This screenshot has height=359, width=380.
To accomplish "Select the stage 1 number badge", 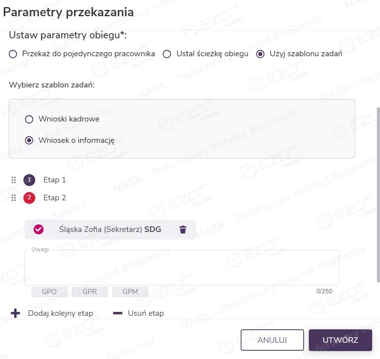I will click(x=29, y=180).
